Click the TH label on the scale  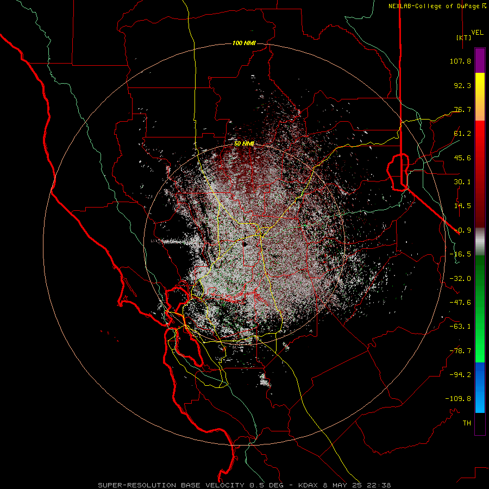coord(467,423)
